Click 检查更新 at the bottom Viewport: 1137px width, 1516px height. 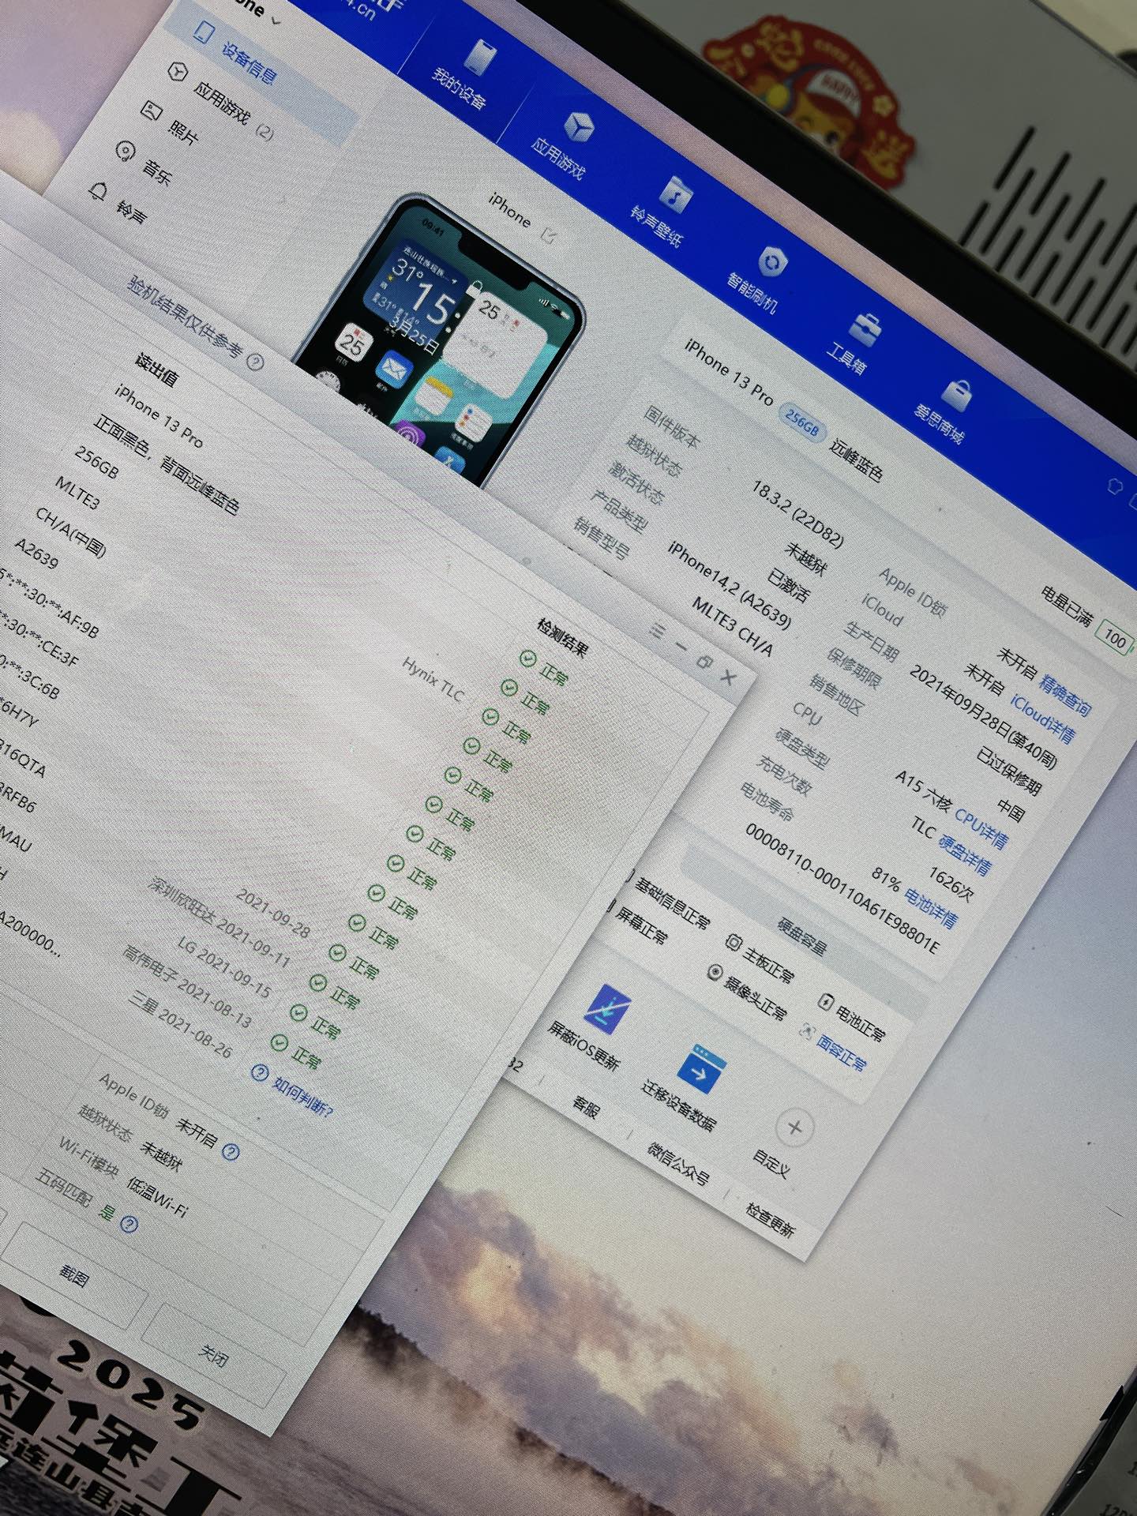tap(771, 1219)
